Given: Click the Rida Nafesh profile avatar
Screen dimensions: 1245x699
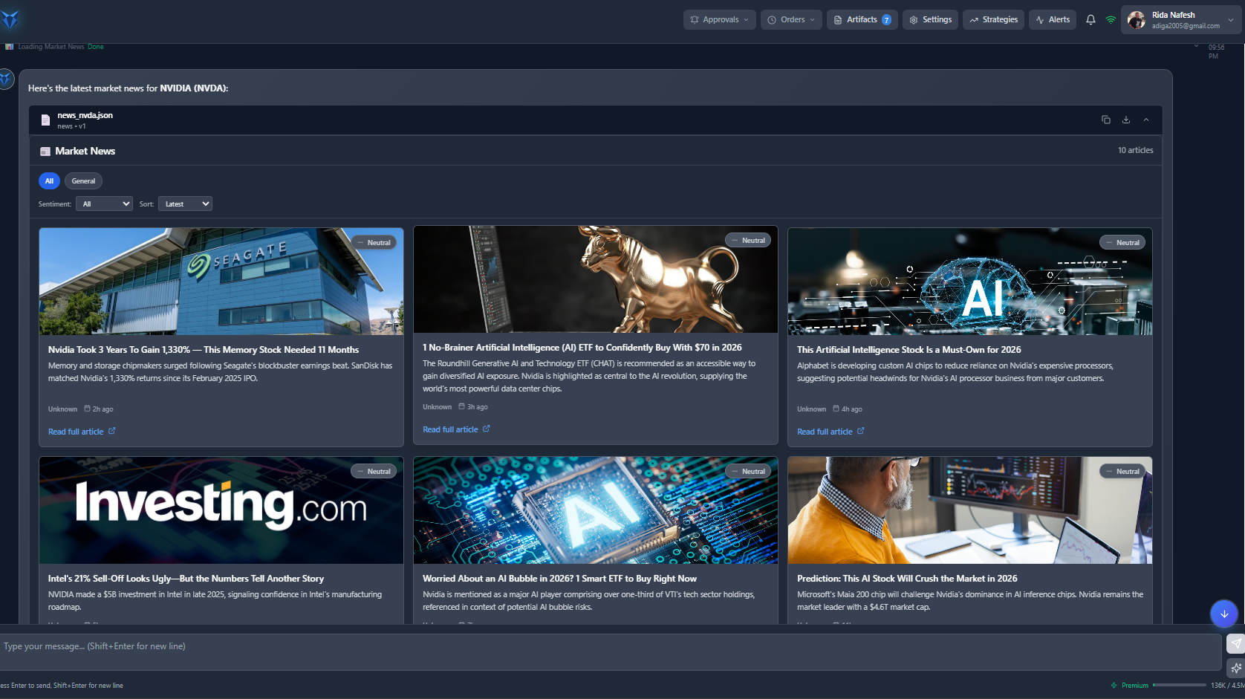Looking at the screenshot, I should click(1137, 20).
